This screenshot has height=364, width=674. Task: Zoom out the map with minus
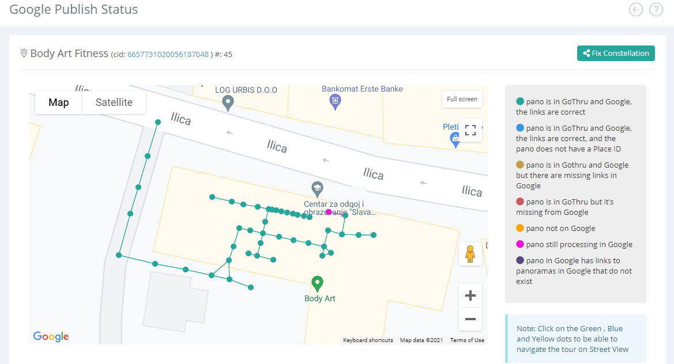click(470, 319)
